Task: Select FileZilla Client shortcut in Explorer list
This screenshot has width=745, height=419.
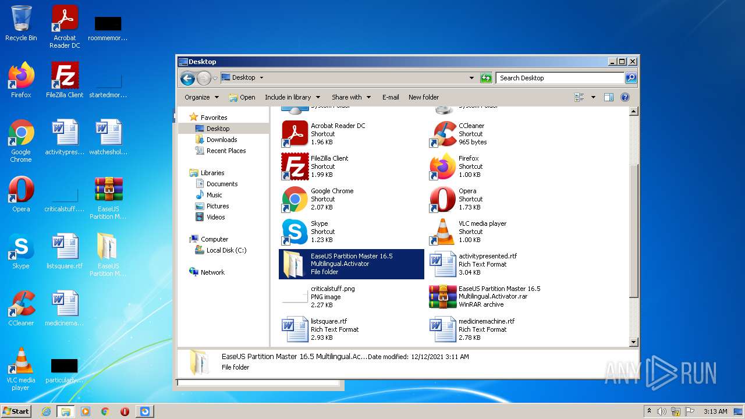Action: pos(351,166)
